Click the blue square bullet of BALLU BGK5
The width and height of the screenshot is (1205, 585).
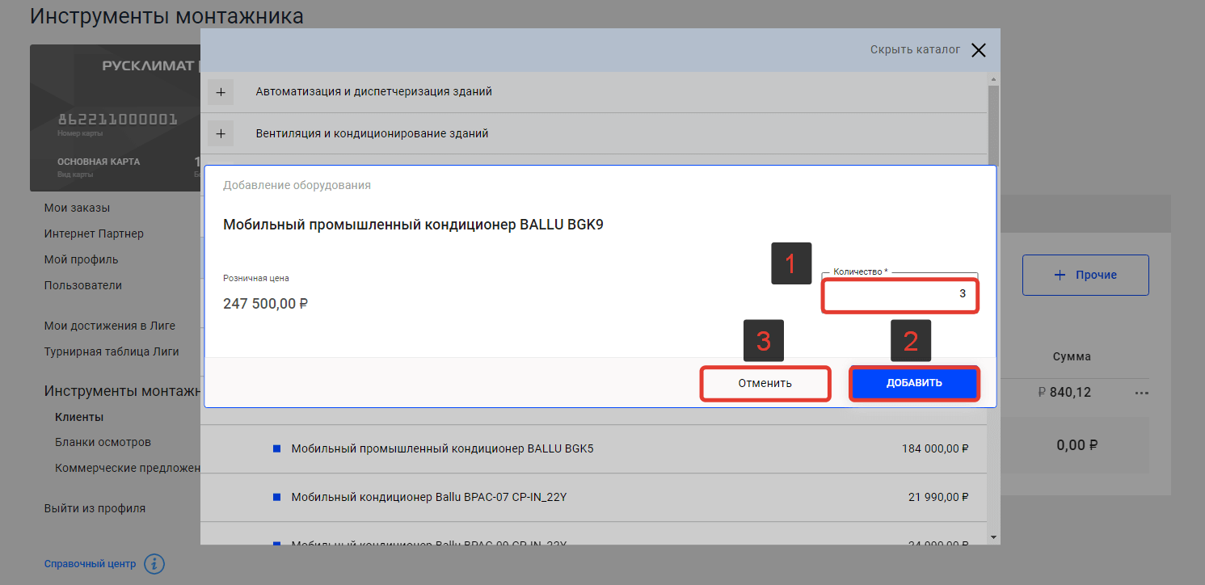tap(276, 448)
